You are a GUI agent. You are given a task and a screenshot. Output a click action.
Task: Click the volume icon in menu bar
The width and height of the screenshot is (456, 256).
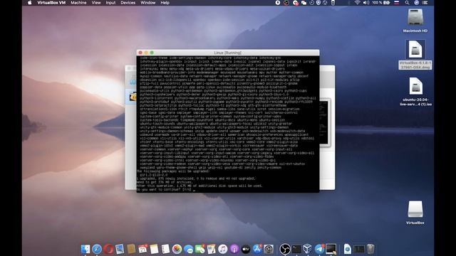(366, 3)
